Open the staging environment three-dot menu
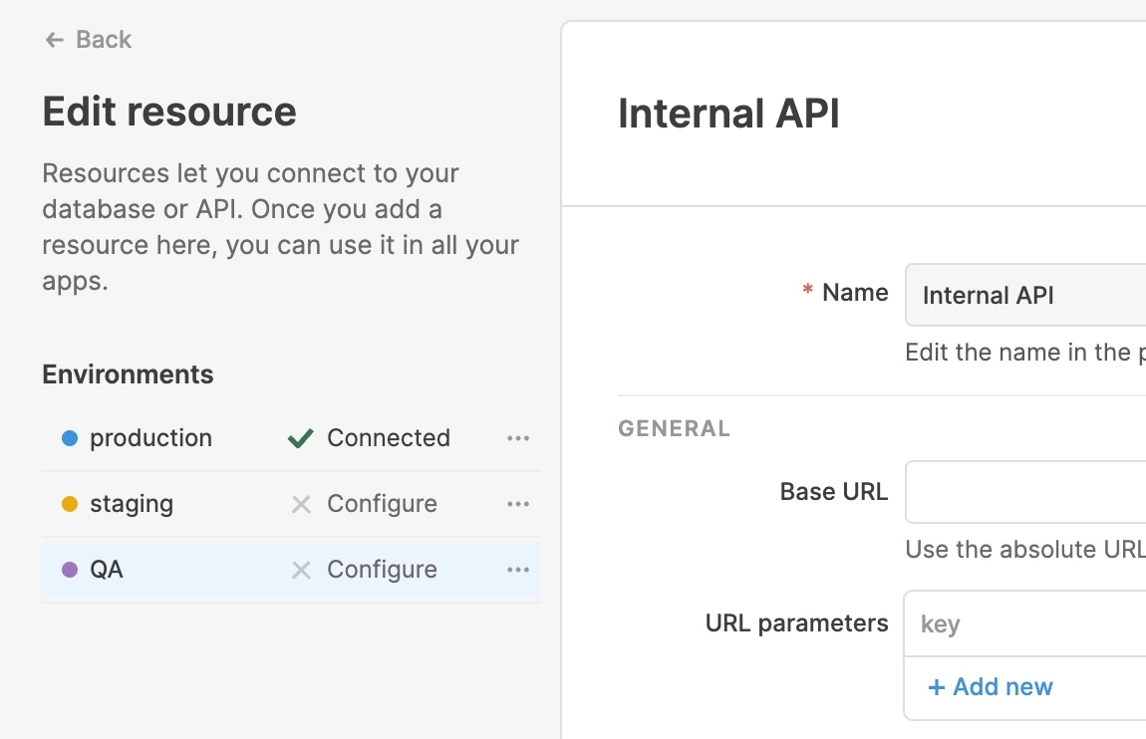The image size is (1146, 739). pyautogui.click(x=518, y=504)
